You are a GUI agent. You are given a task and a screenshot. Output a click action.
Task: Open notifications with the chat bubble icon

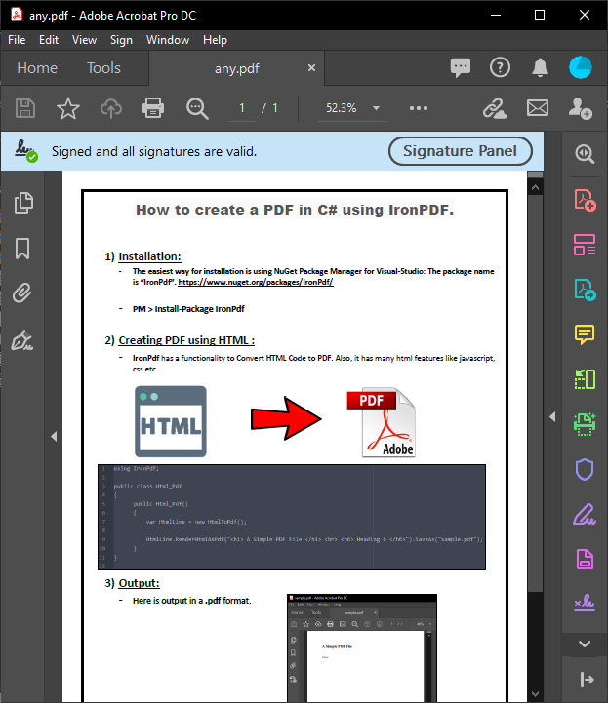point(461,67)
